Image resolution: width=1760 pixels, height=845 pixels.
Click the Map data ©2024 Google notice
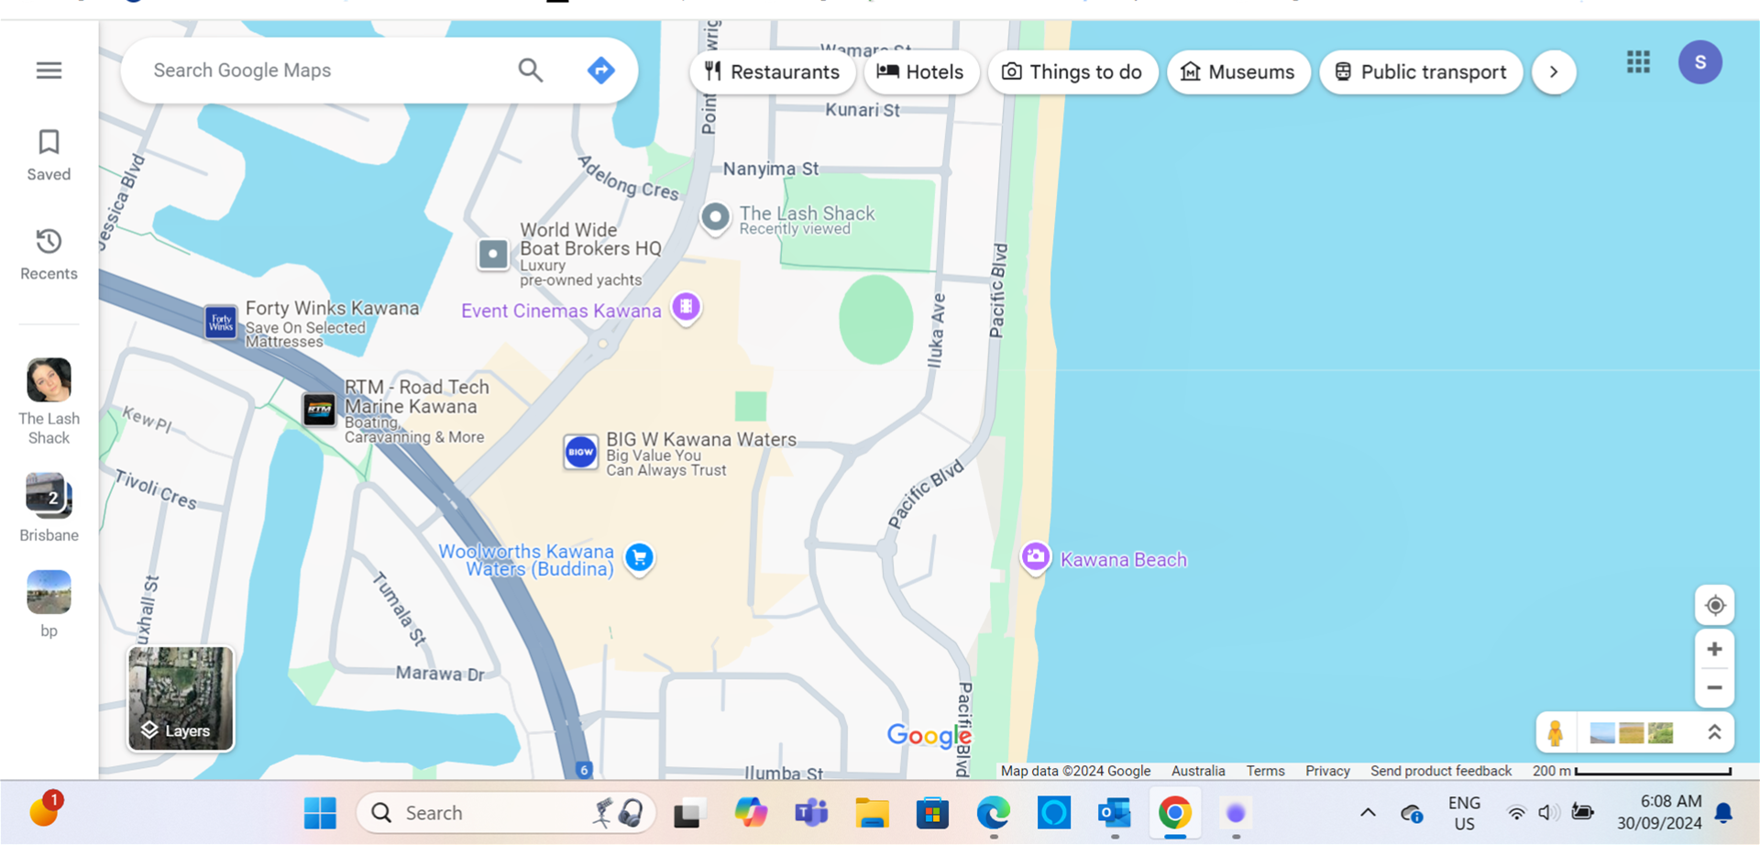click(1075, 771)
